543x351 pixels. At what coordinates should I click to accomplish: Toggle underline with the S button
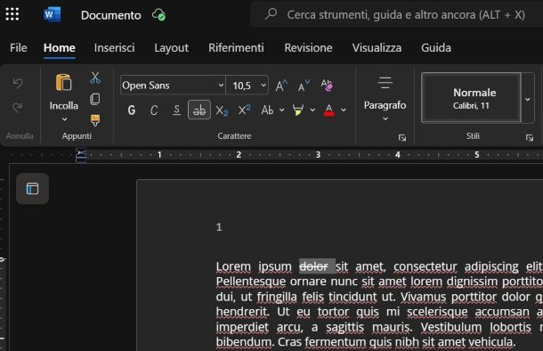176,110
